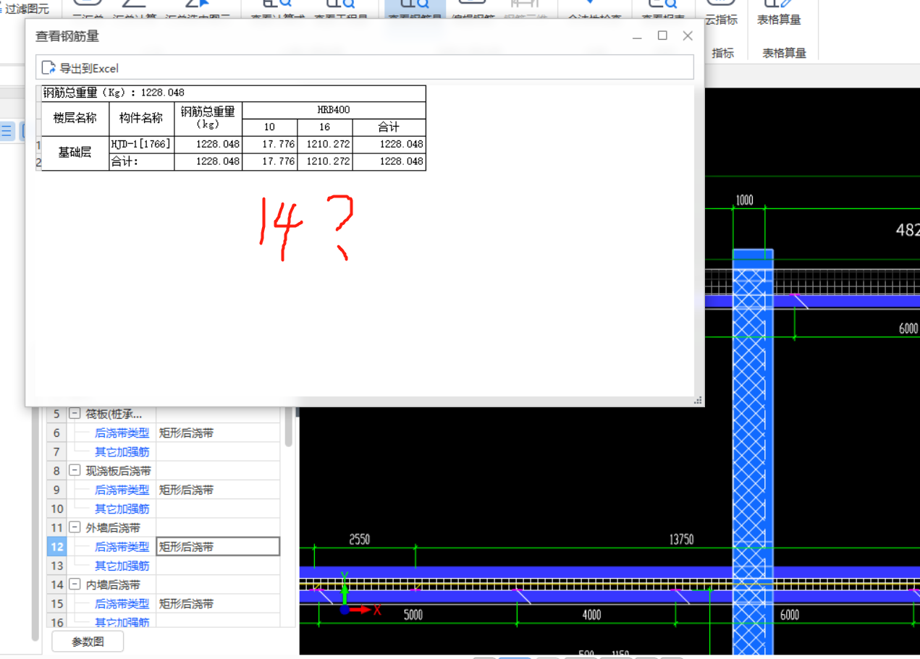Select 后浇带类型 in row 6

click(122, 433)
